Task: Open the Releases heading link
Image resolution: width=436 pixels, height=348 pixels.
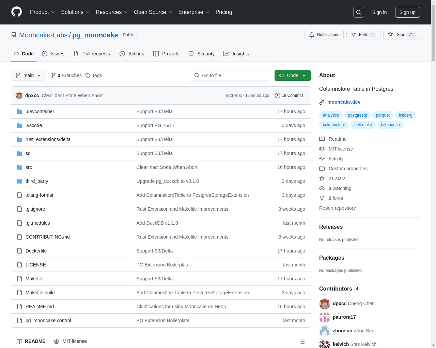Action: pos(331,227)
